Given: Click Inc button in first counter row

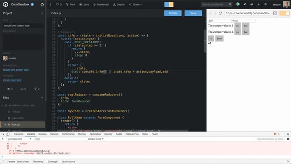Looking at the screenshot, I should [x=237, y=26].
